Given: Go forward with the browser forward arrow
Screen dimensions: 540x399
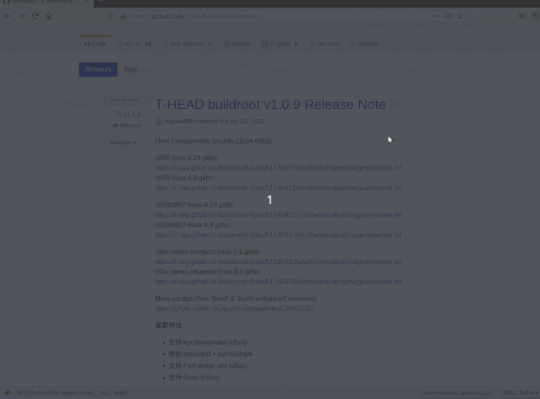Looking at the screenshot, I should click(22, 16).
